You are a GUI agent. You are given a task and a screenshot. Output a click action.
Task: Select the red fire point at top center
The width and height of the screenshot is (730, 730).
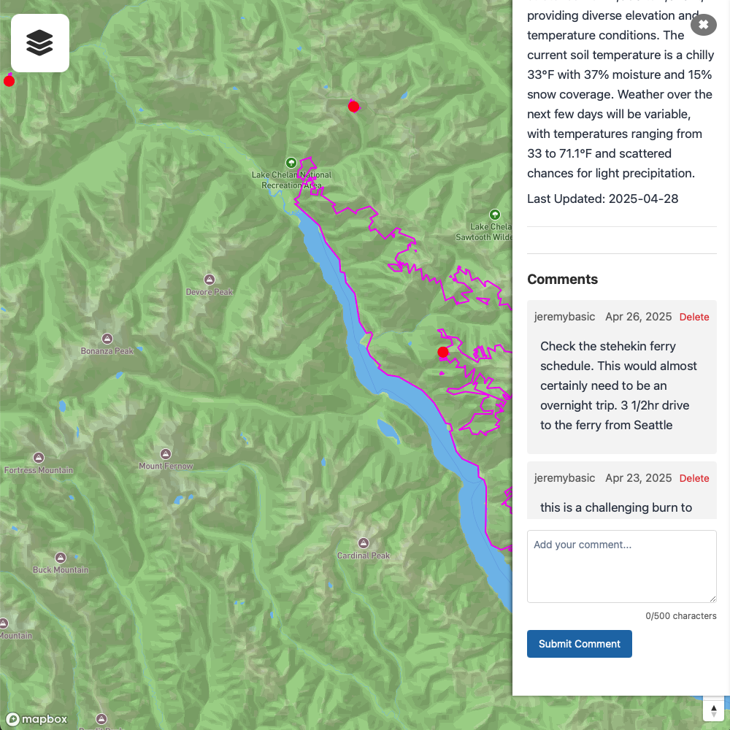(354, 107)
